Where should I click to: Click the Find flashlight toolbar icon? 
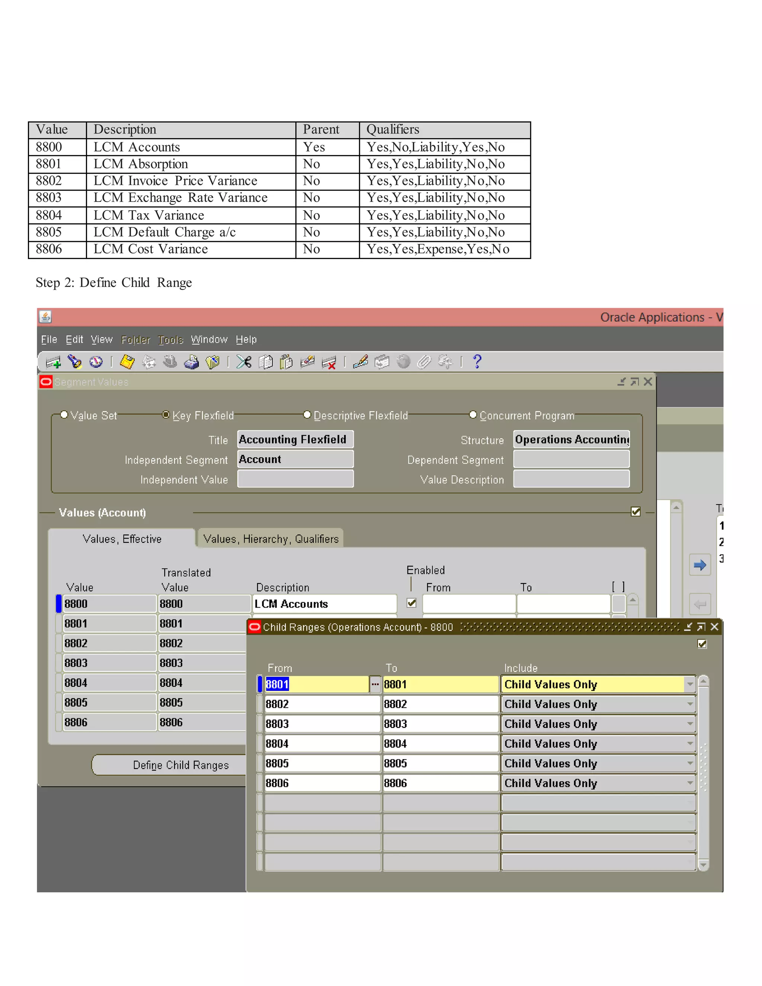[74, 362]
